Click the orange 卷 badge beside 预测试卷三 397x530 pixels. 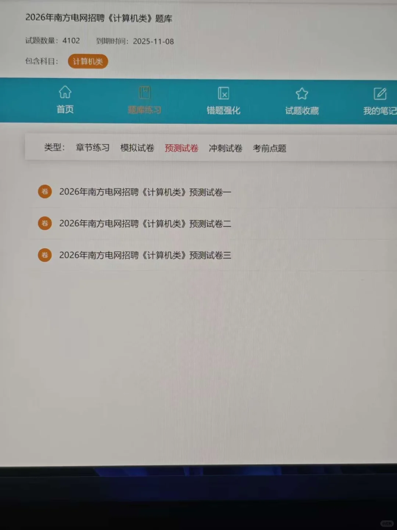coord(45,255)
